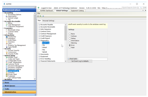Switch to ASPIRE Dashboard tab
This screenshot has width=148, height=97.
(47, 11)
